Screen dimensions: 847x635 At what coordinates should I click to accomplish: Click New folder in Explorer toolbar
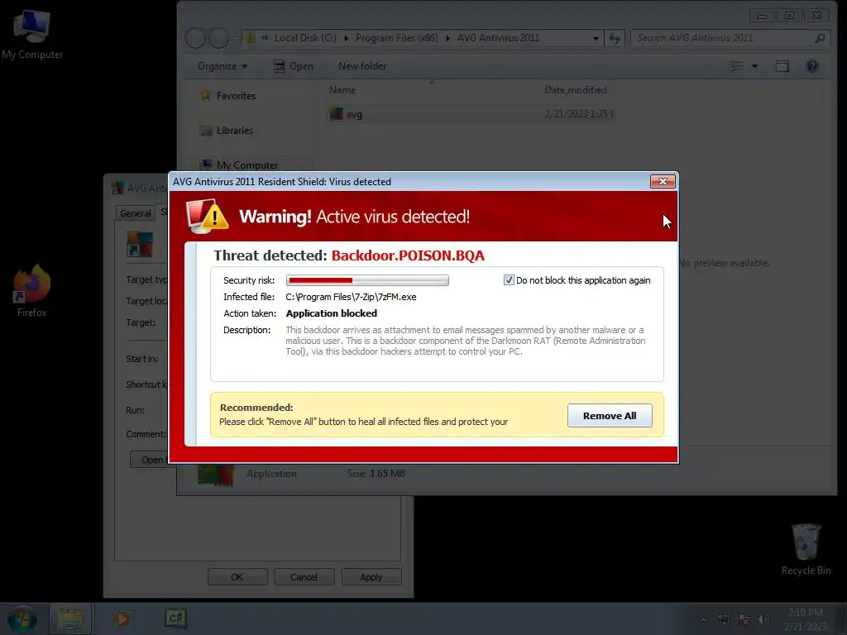click(x=362, y=66)
